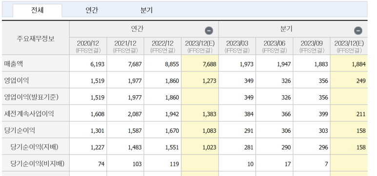Select the 1,301 net income value
This screenshot has width=377, height=176.
click(98, 131)
